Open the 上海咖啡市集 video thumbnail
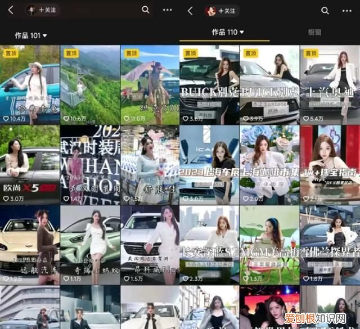 (x=269, y=165)
